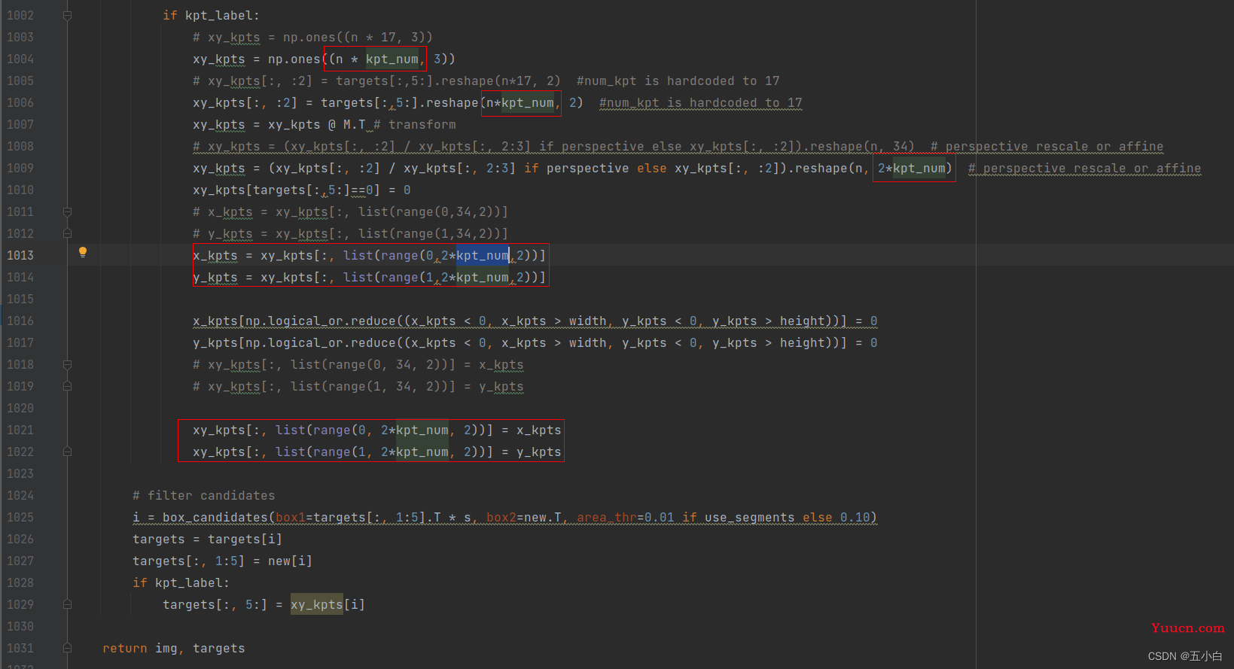Viewport: 1234px width, 669px height.
Task: Collapse the fold marker at line 1002
Action: coord(67,15)
